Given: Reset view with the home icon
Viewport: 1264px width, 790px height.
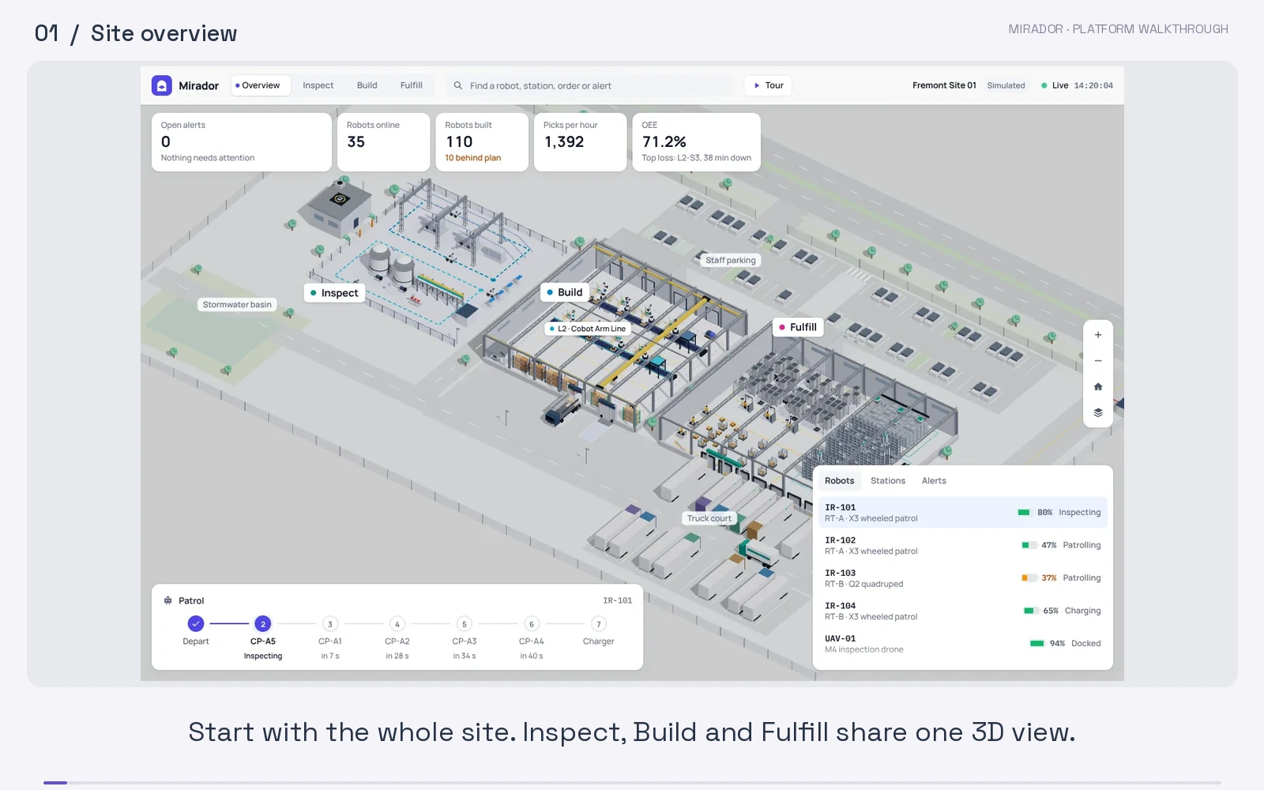Looking at the screenshot, I should pyautogui.click(x=1098, y=387).
